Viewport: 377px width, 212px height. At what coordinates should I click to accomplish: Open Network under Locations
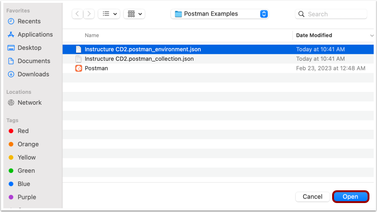click(30, 102)
